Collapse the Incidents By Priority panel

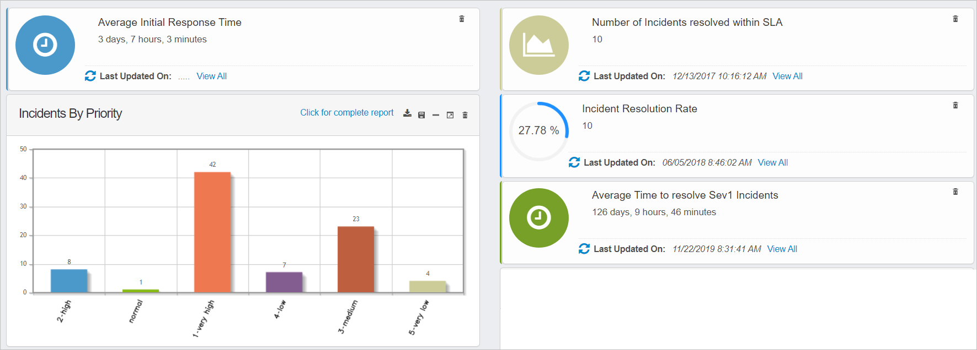[436, 115]
